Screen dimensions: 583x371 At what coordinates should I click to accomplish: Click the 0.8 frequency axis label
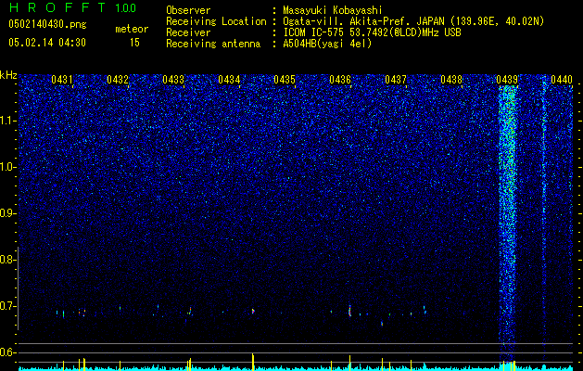(7, 260)
